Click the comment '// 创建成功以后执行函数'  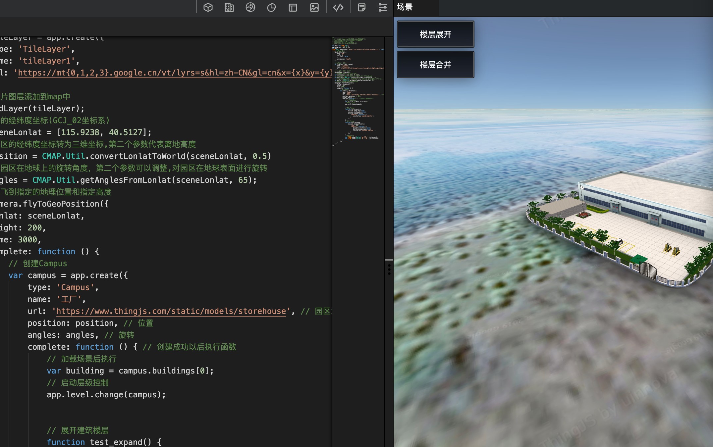(189, 347)
